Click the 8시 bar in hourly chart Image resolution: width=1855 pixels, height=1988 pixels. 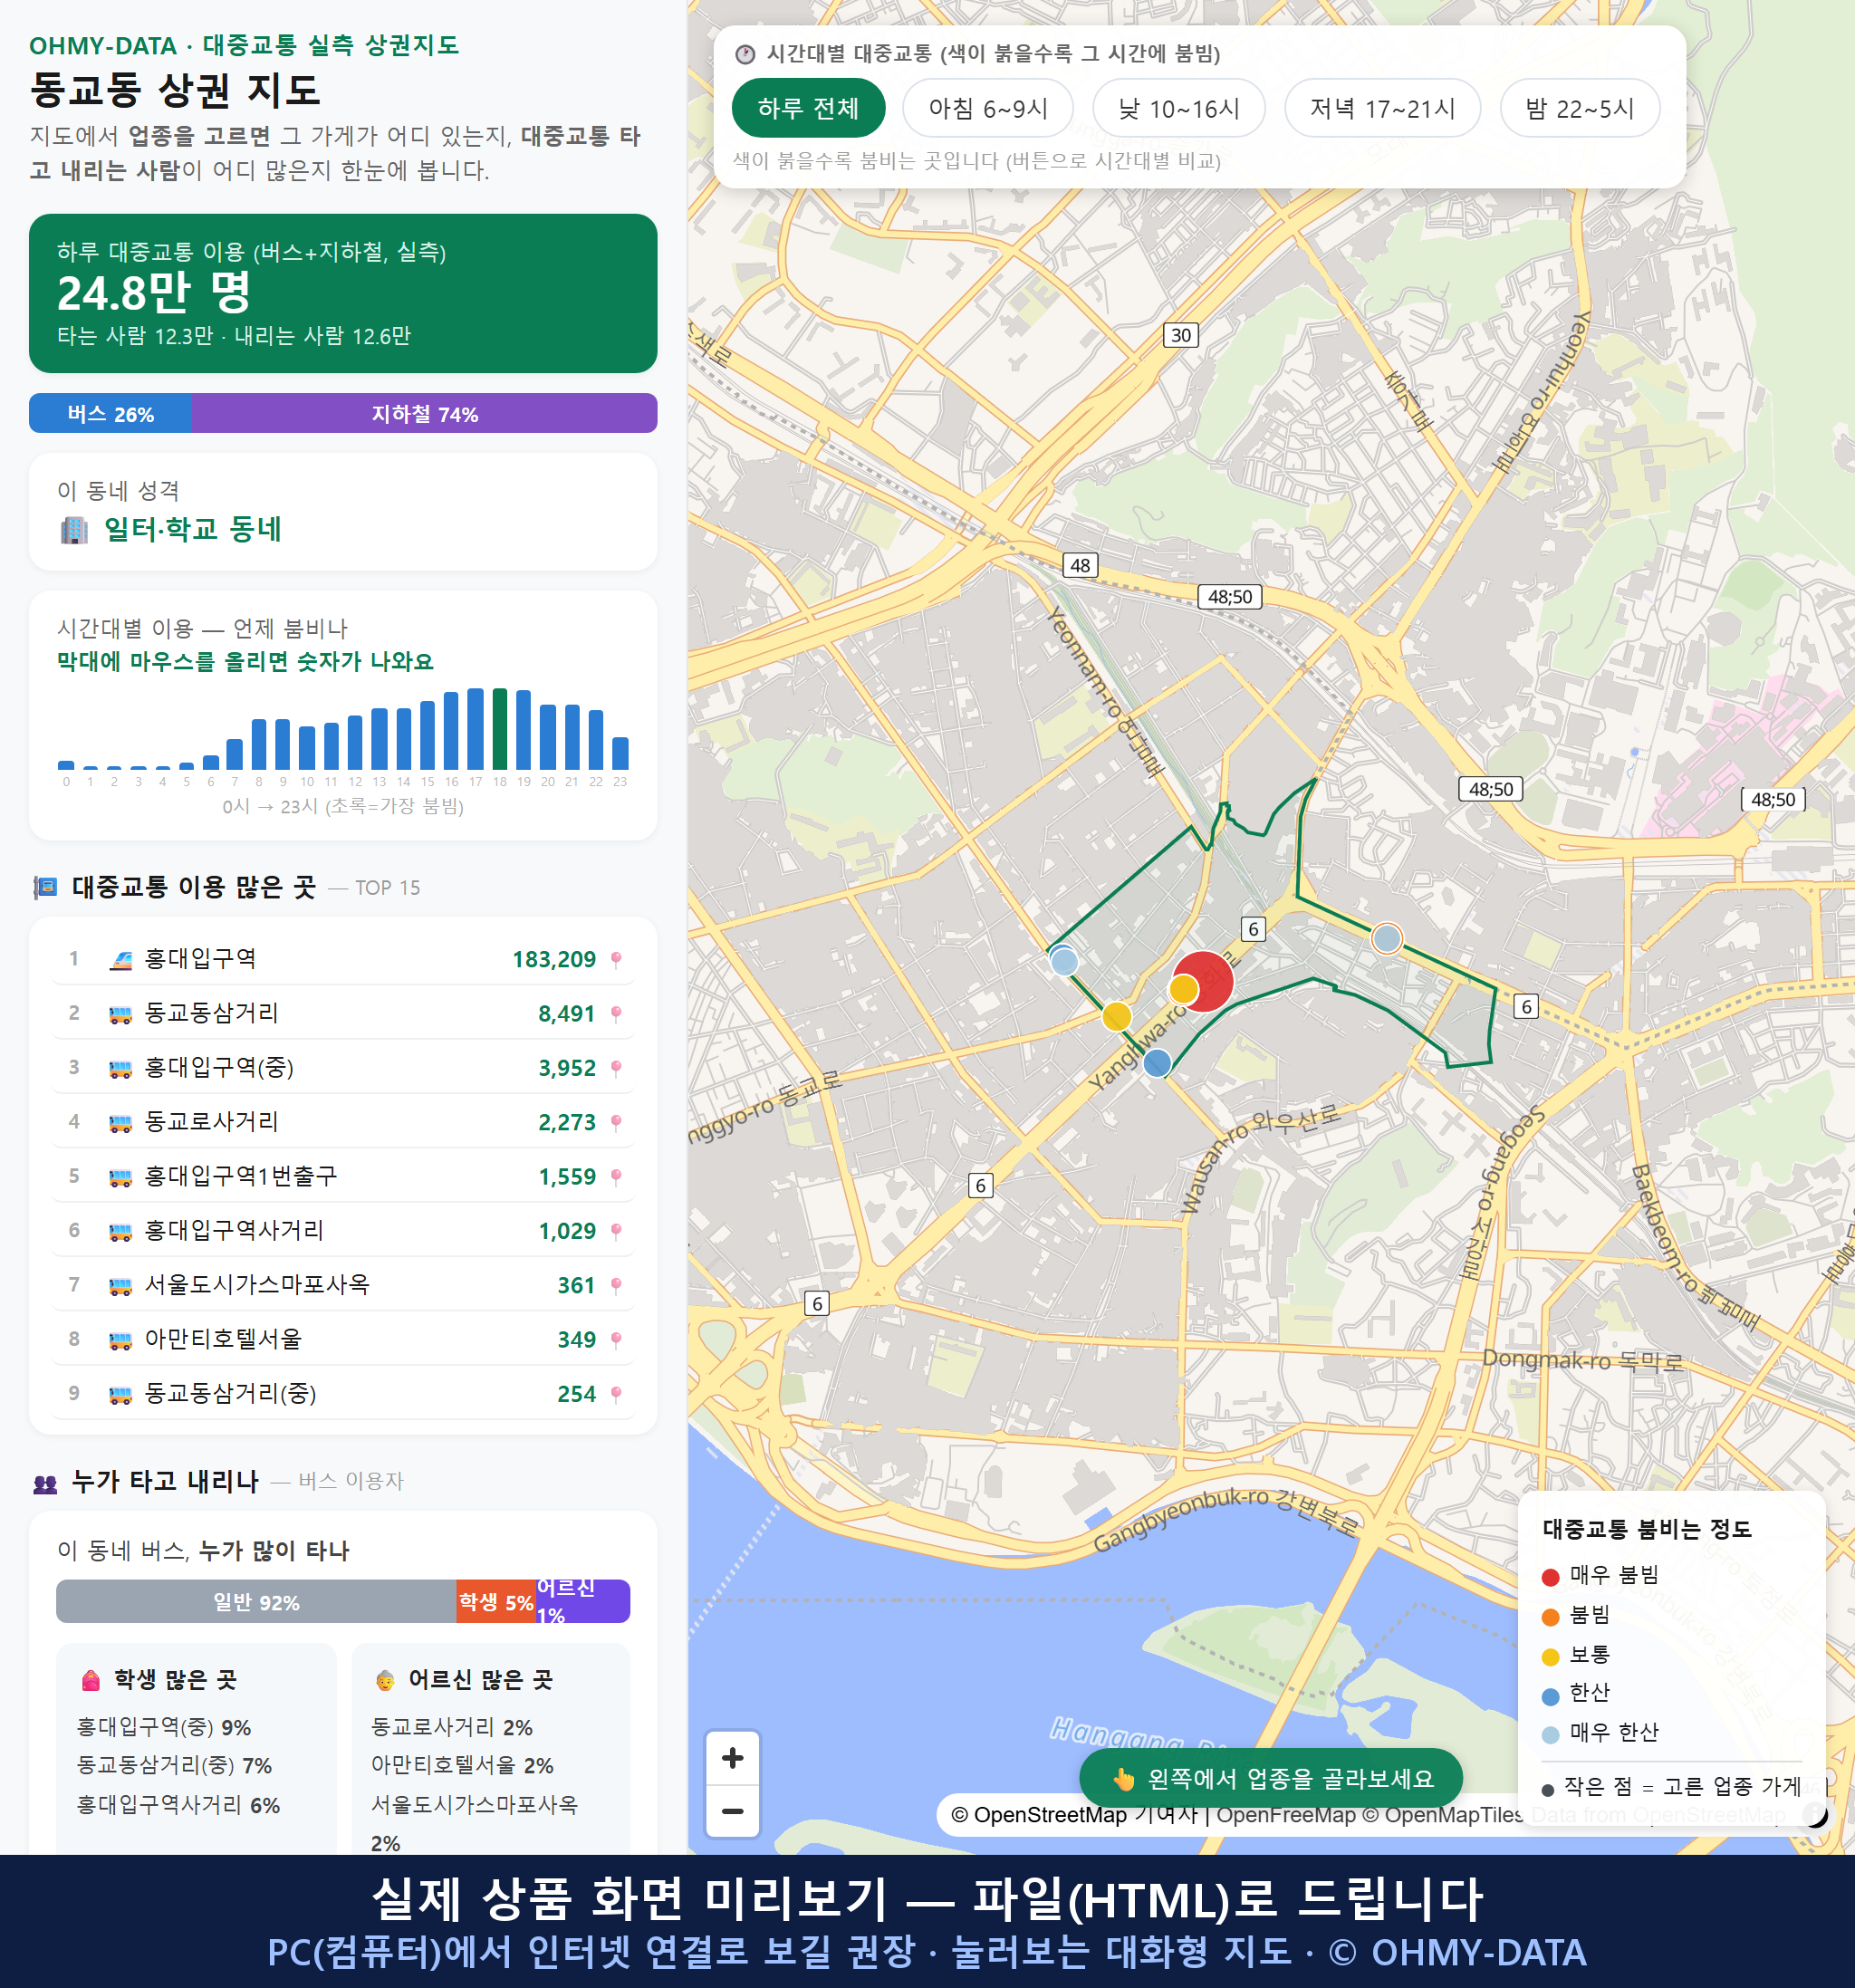click(259, 744)
